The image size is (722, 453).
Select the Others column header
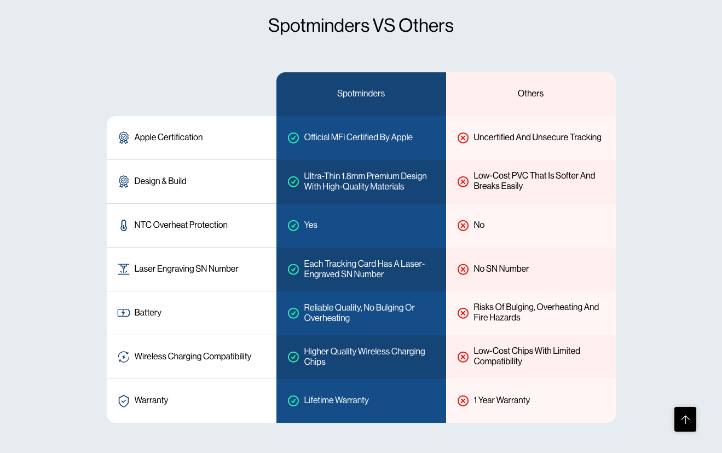(x=530, y=94)
